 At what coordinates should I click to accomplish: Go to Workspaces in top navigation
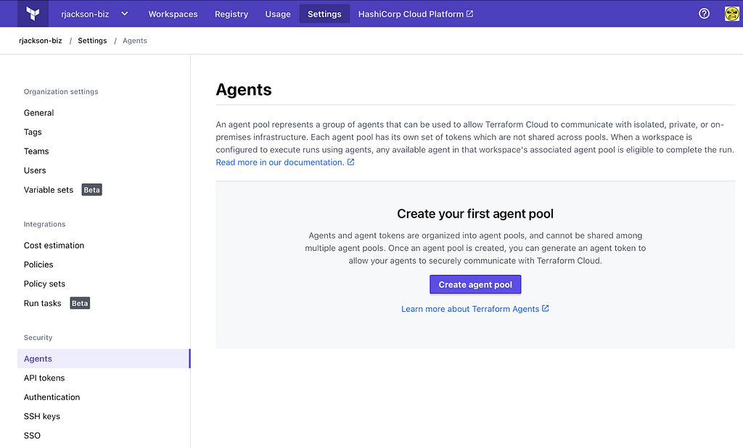coord(173,14)
